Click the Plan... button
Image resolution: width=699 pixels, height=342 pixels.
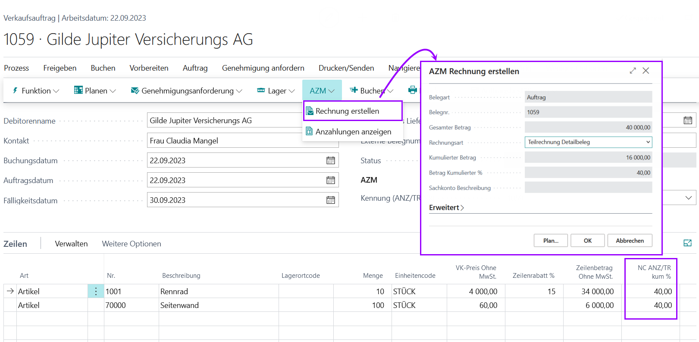pyautogui.click(x=551, y=240)
